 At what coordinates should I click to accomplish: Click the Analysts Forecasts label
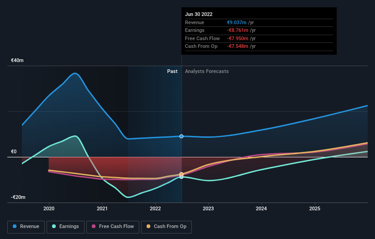[206, 71]
